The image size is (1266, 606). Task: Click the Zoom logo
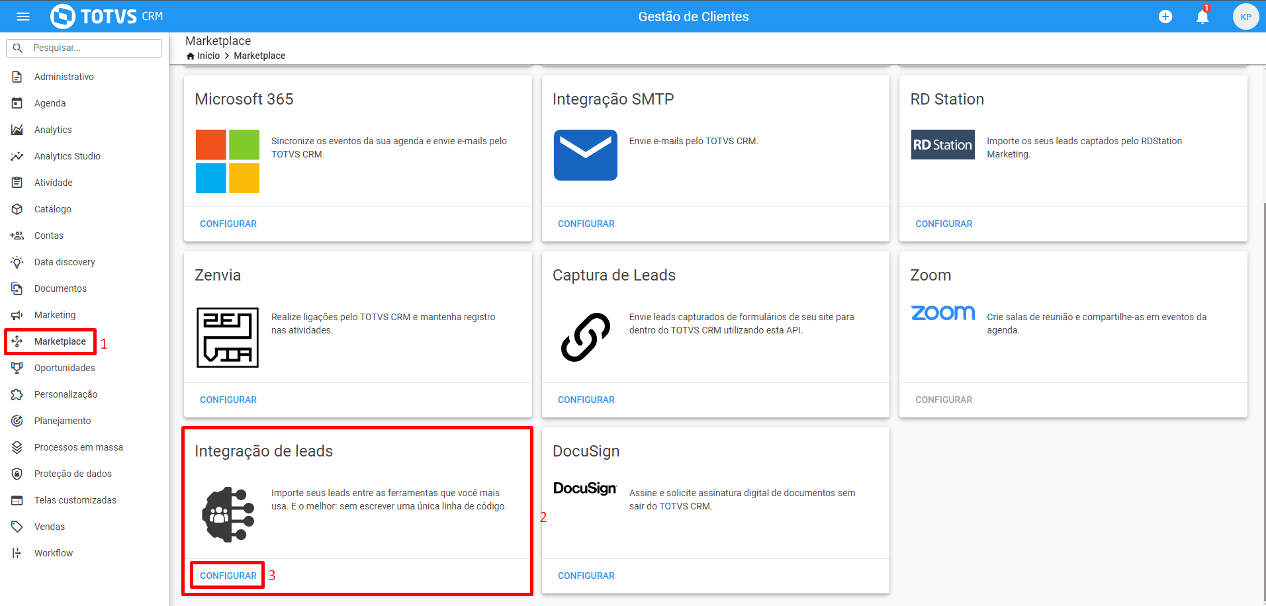(943, 312)
